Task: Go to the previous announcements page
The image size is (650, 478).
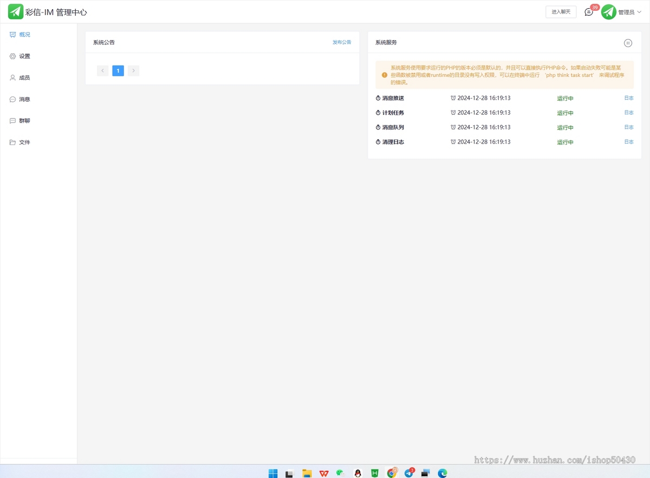Action: click(x=102, y=71)
